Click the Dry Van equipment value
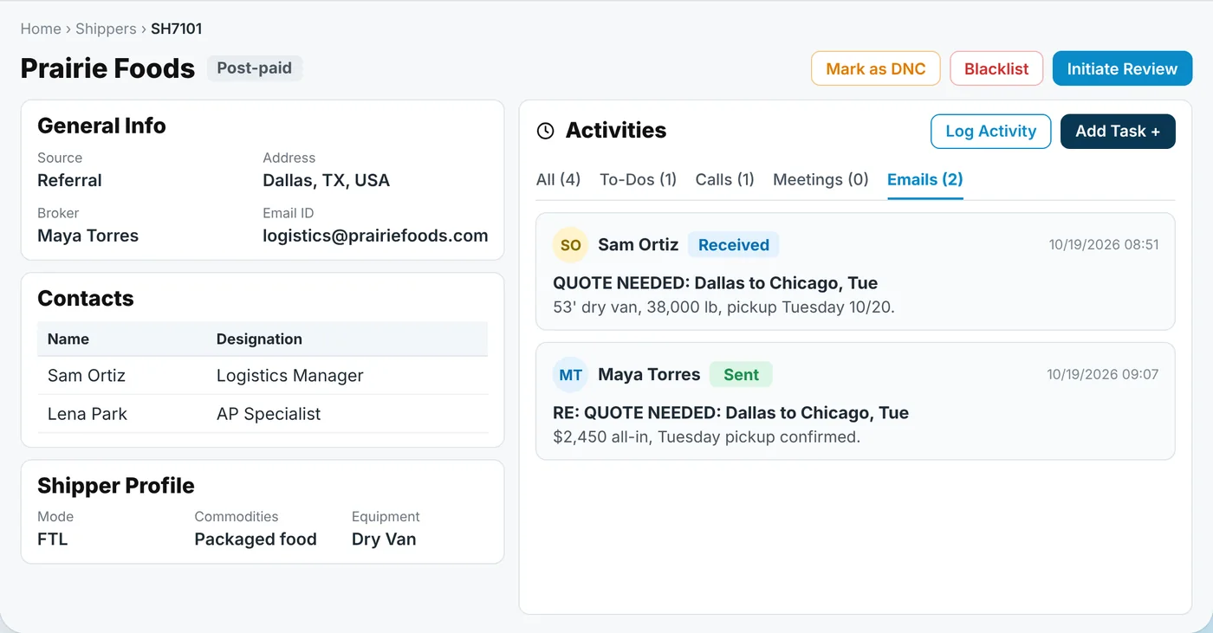Image resolution: width=1213 pixels, height=633 pixels. (x=384, y=539)
